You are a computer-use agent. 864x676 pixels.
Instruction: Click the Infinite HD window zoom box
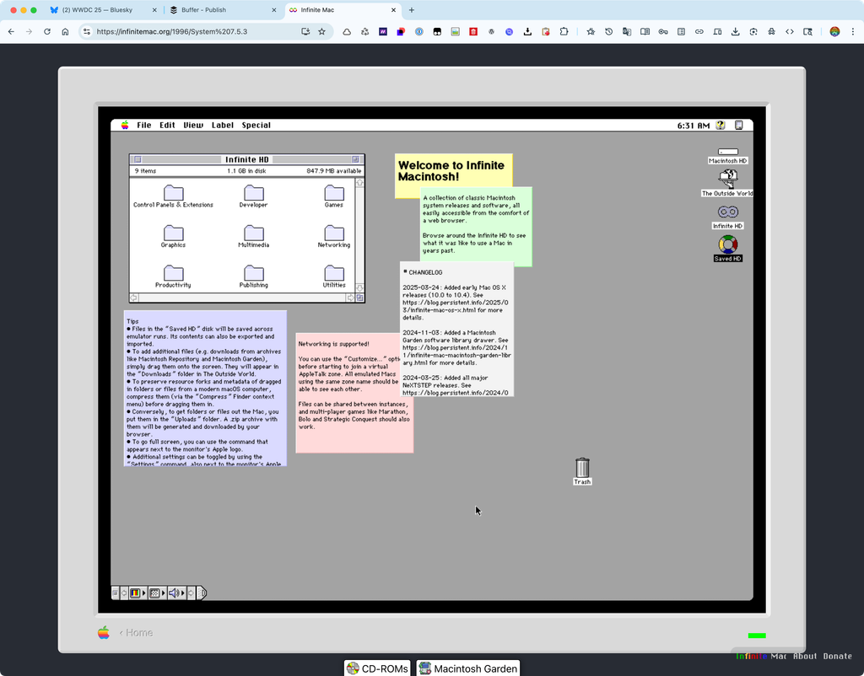pyautogui.click(x=355, y=159)
